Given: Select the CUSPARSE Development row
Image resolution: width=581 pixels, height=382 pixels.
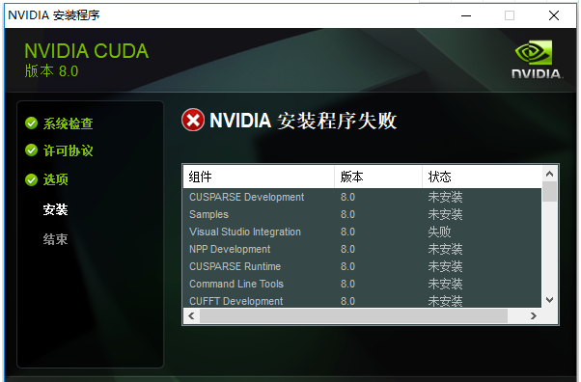Looking at the screenshot, I should point(362,197).
